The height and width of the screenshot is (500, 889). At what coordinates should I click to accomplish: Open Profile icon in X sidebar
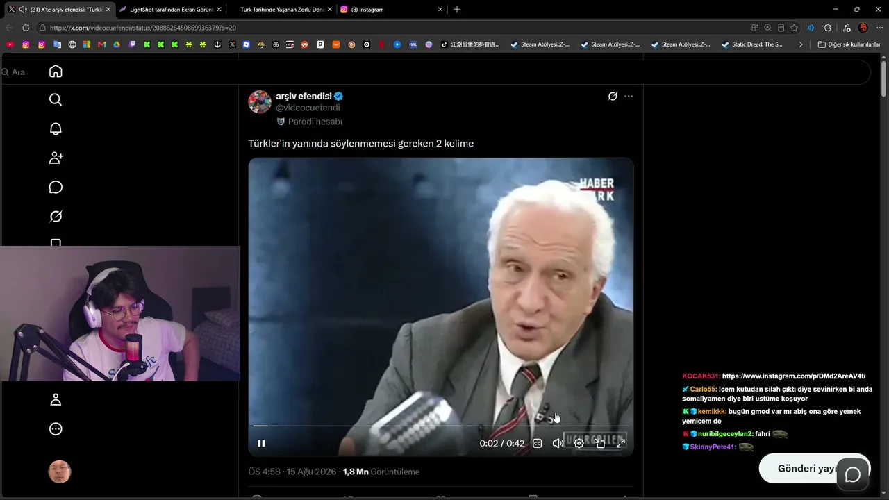(56, 400)
